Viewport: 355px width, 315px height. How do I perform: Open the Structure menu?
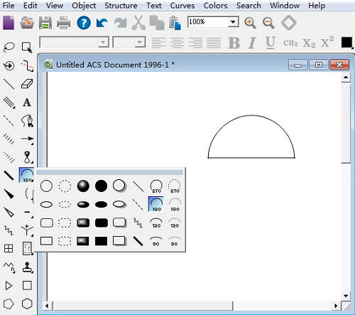[x=121, y=6]
